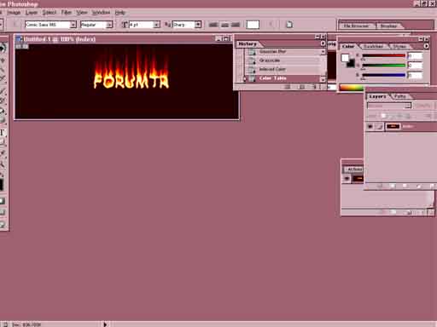Click the layer thumbnail in Layers panel
The image size is (437, 327).
pyautogui.click(x=393, y=126)
